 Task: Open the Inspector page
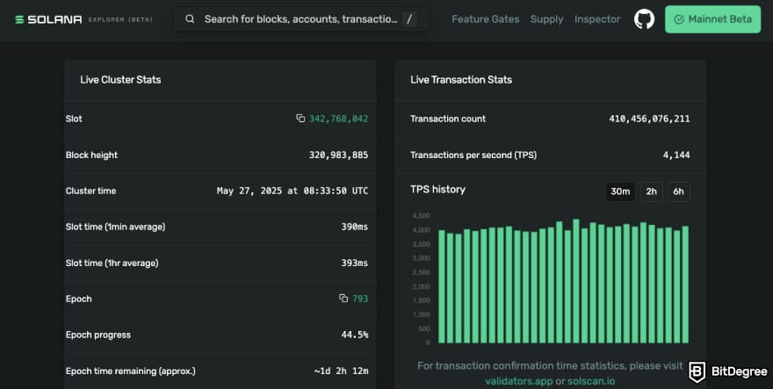[x=597, y=19]
